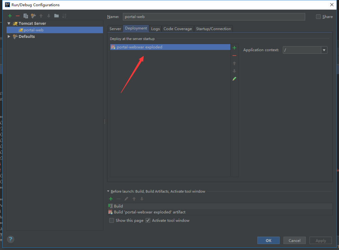Viewport: 339px width, 250px height.
Task: Collapse the Tomcat Server tree node
Action: pos(9,23)
